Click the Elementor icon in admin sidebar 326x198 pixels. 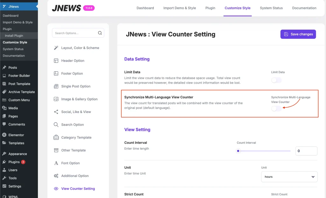click(x=4, y=135)
